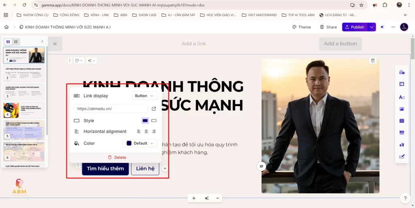Click the AI sparkle icon beside Publish
415x208 pixels.
coord(381,27)
